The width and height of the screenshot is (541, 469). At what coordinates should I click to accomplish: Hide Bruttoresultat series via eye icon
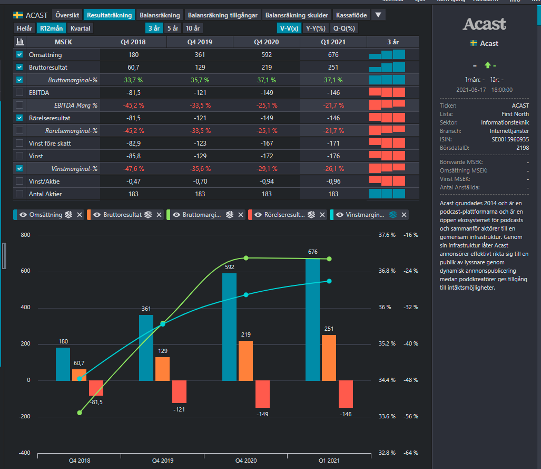coord(97,215)
